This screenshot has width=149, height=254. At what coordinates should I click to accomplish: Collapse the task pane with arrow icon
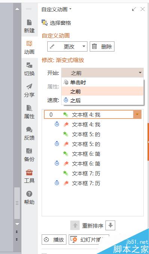pos(134,9)
